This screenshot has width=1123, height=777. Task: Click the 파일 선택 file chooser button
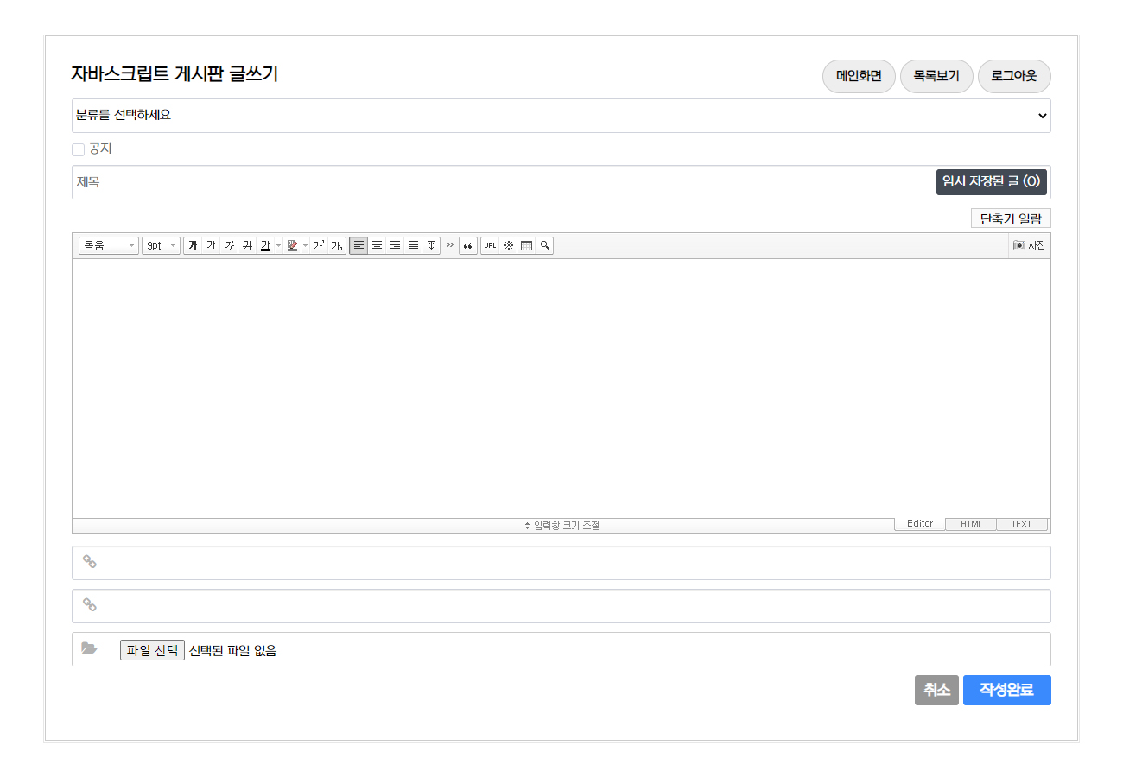[152, 650]
